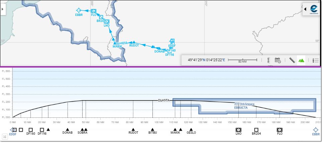Select the EBBR airport symbol on map

(x=79, y=10)
